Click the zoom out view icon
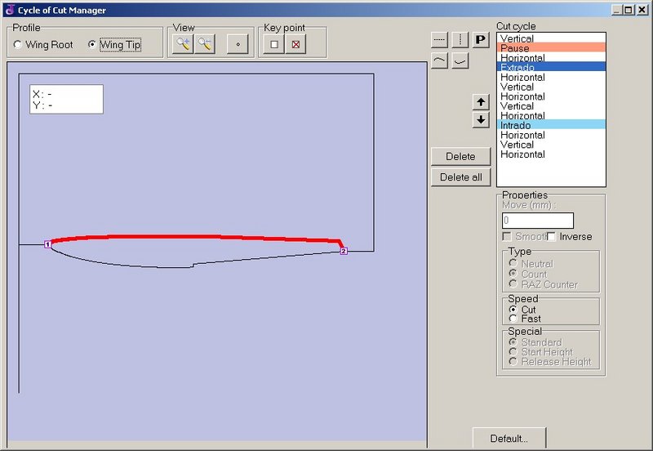The height and width of the screenshot is (451, 653). coord(204,44)
